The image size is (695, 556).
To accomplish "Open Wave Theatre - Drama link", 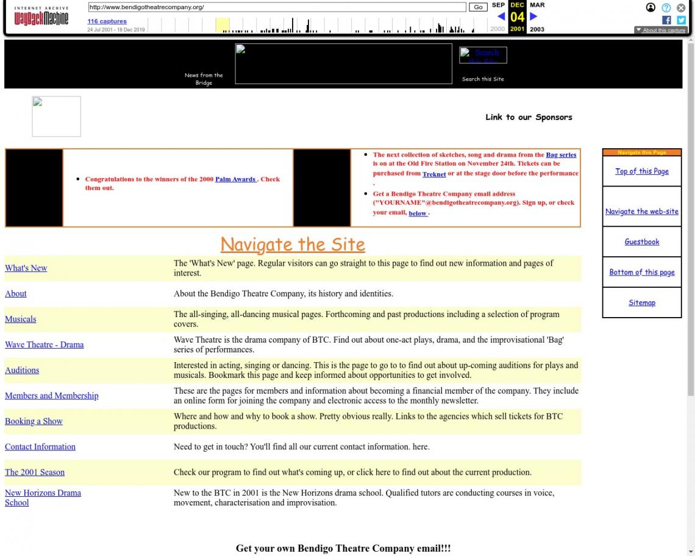I will pos(45,344).
